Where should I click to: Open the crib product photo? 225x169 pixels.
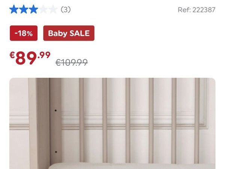[112, 124]
